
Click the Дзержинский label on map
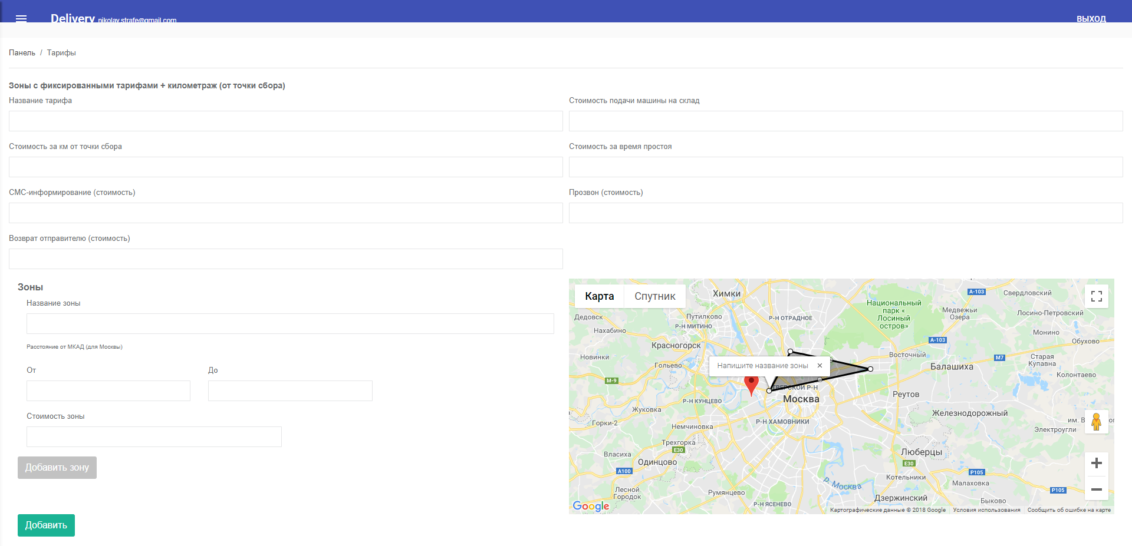(901, 498)
